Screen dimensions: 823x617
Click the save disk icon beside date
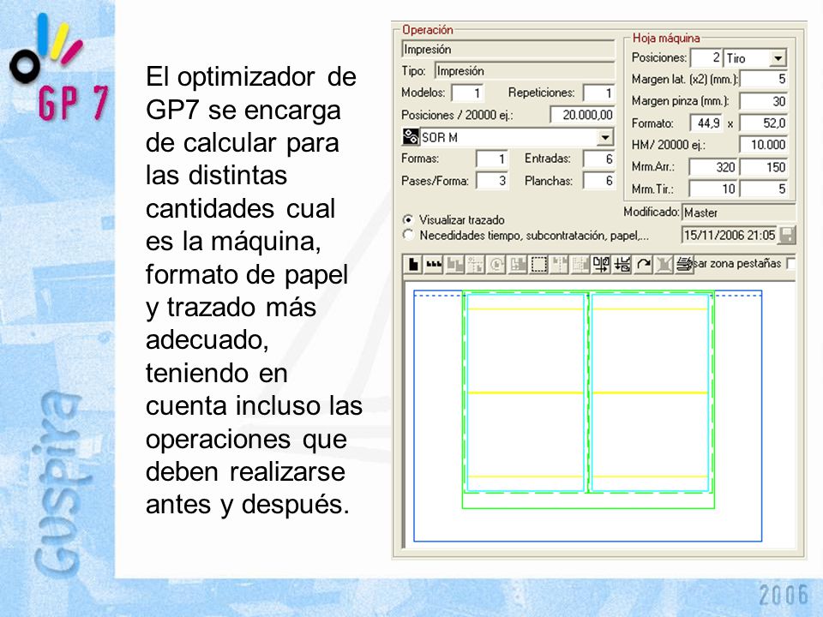tap(787, 235)
